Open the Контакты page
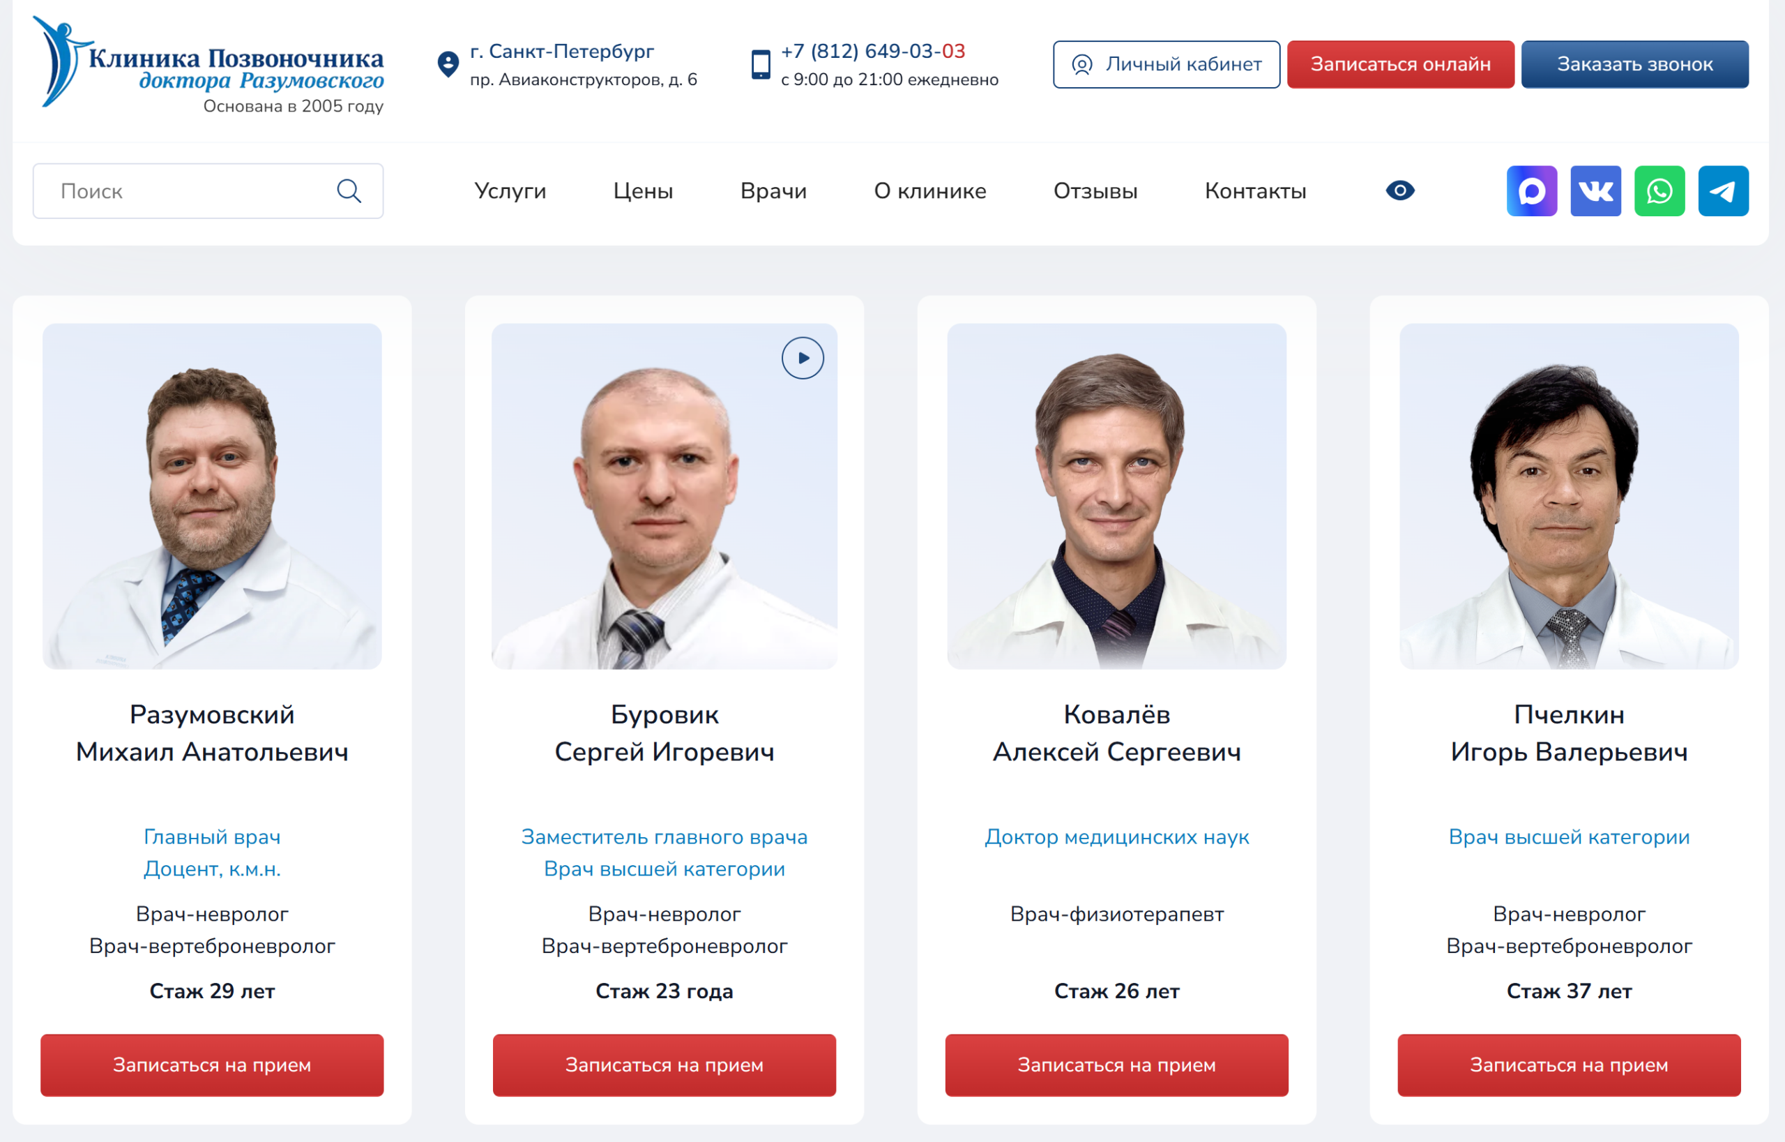Image resolution: width=1785 pixels, height=1142 pixels. tap(1255, 190)
